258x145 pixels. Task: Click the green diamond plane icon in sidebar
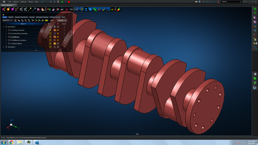coord(255,13)
